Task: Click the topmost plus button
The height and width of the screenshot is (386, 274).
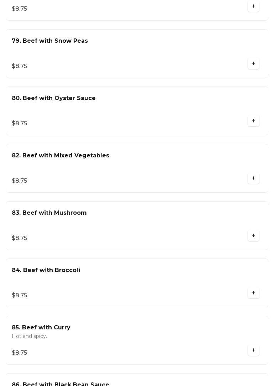Action: point(253,6)
